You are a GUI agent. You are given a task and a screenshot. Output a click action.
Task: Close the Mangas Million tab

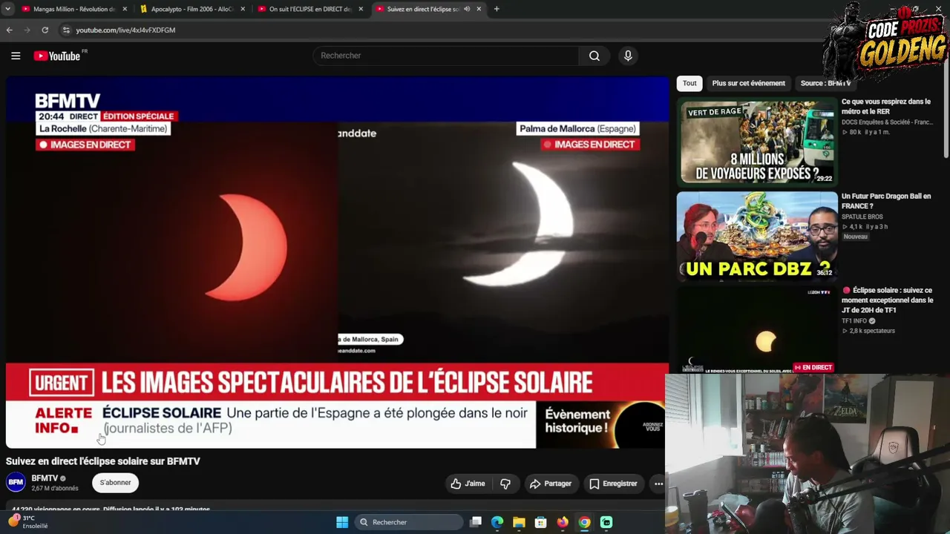pos(124,9)
